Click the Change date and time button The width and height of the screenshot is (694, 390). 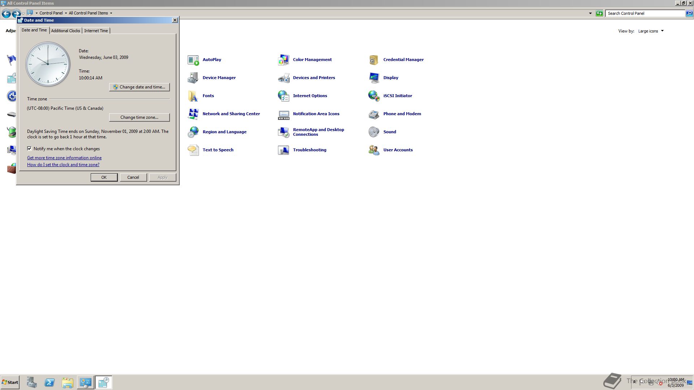coord(140,87)
